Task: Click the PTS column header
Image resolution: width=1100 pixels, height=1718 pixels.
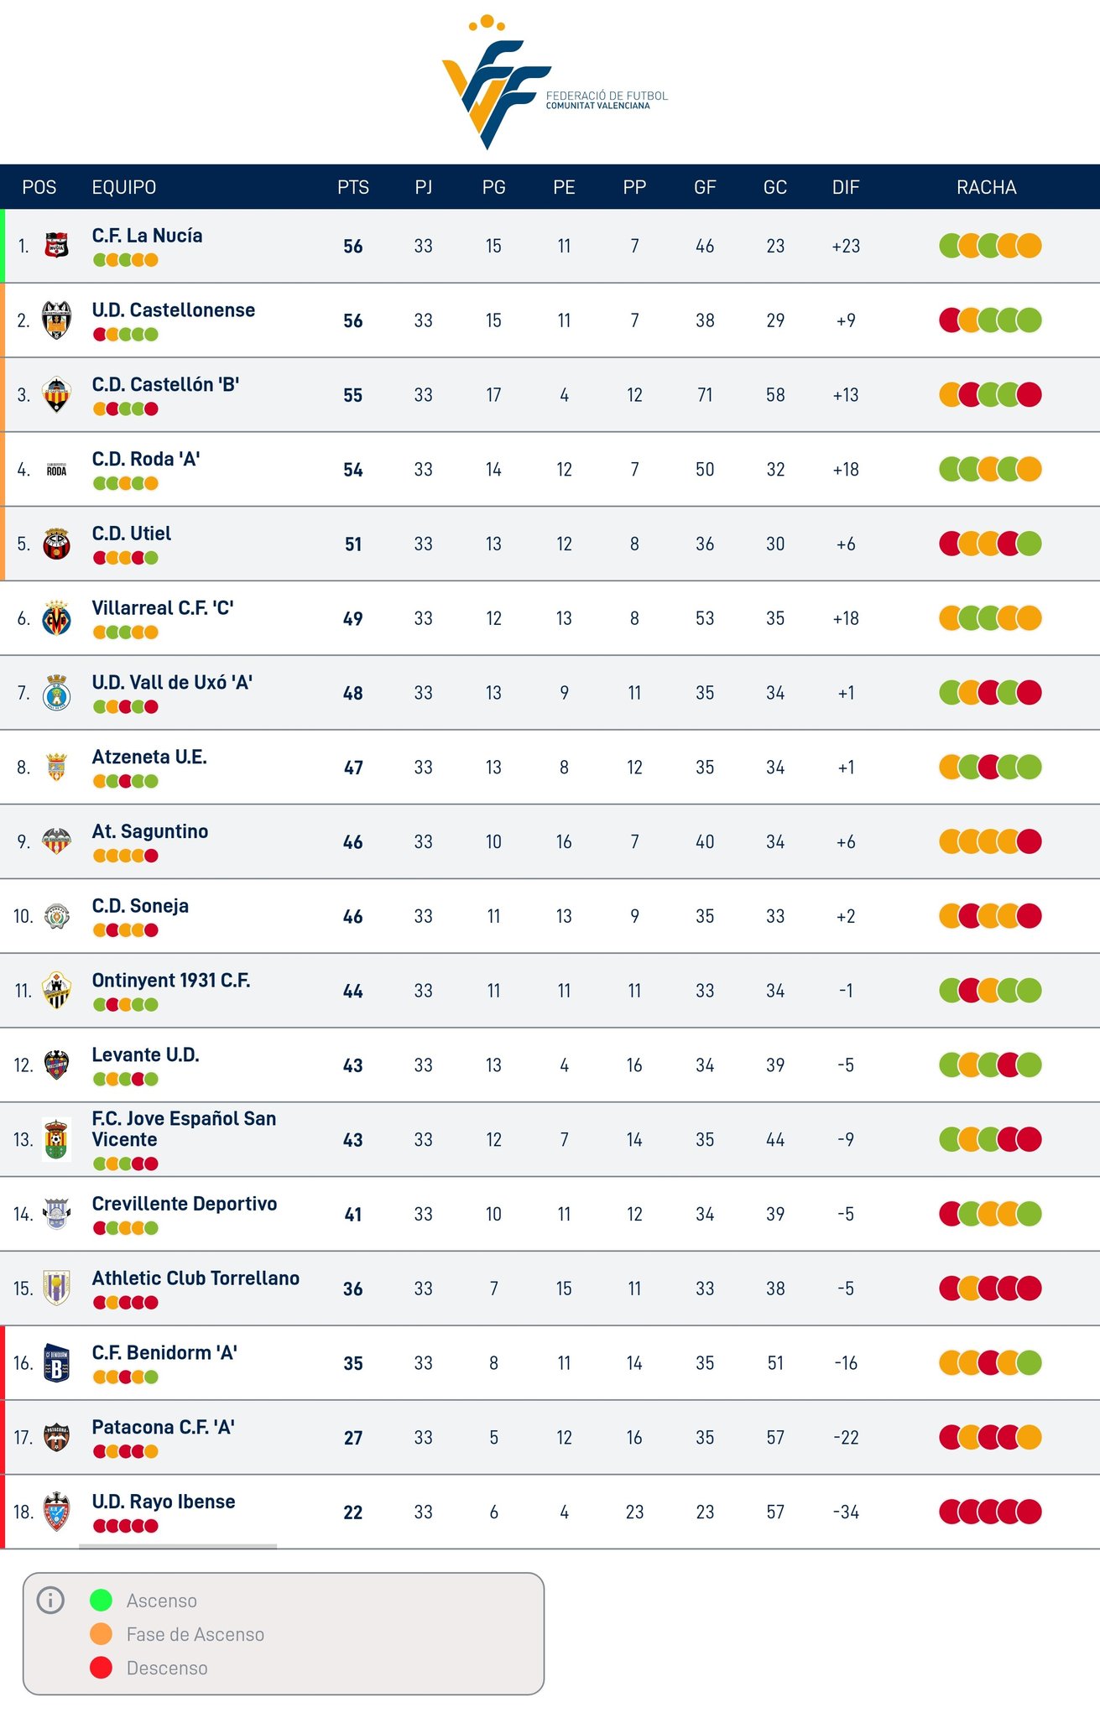Action: tap(353, 187)
